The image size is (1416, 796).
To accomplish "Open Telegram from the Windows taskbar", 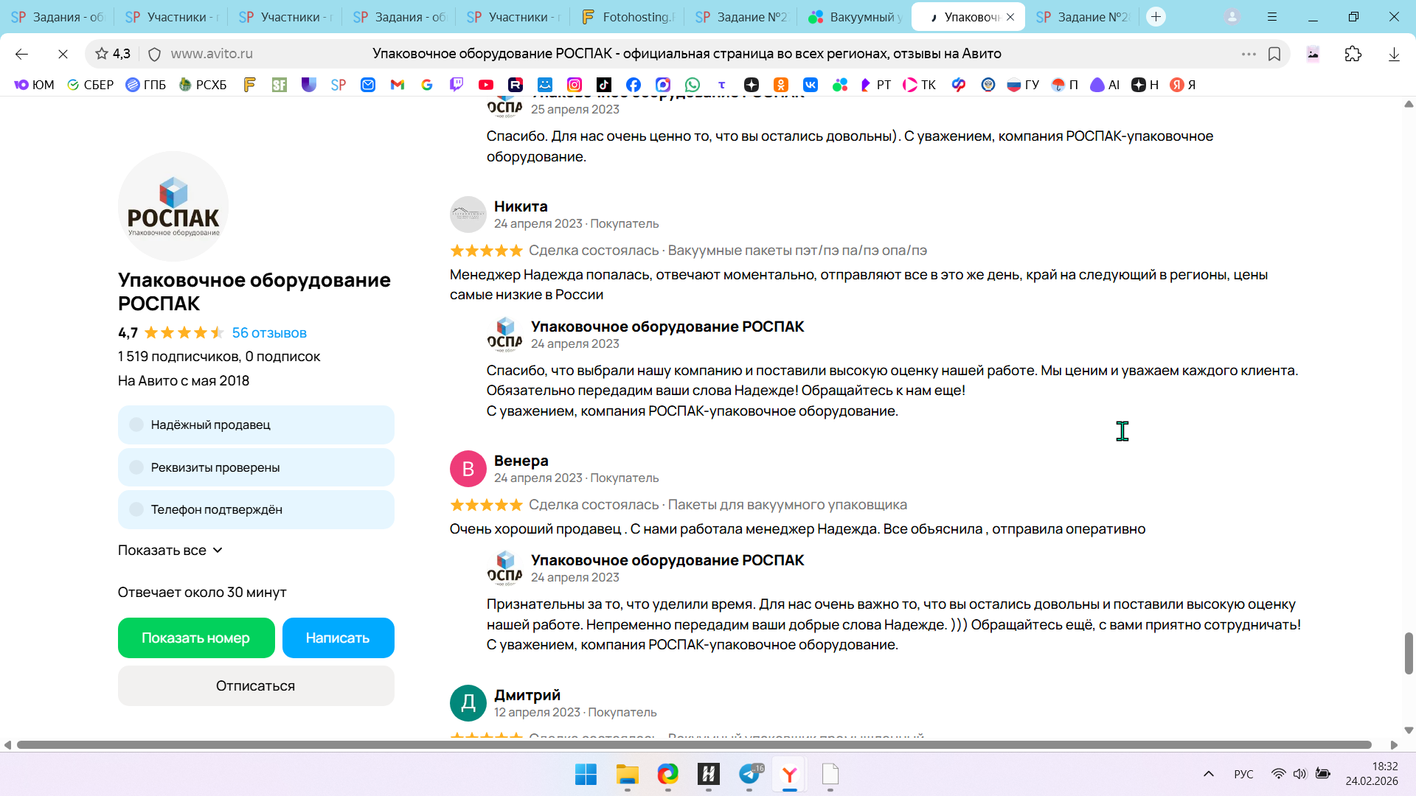I will tap(749, 774).
